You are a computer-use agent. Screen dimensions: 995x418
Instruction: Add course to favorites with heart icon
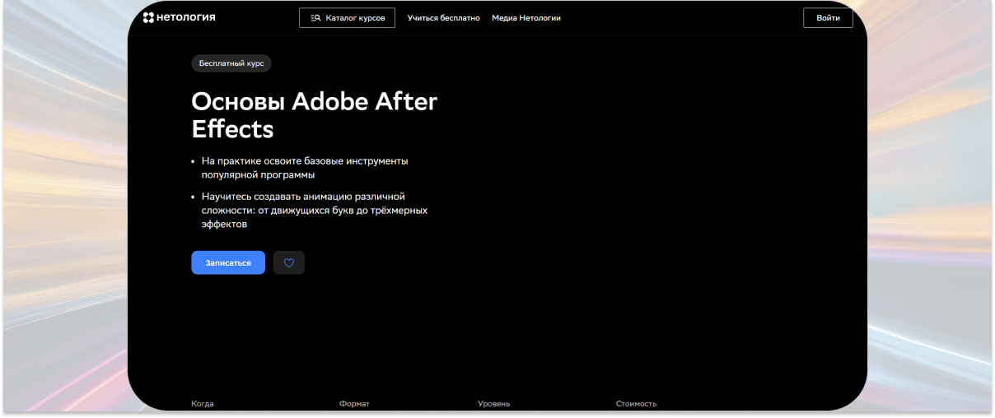[288, 262]
